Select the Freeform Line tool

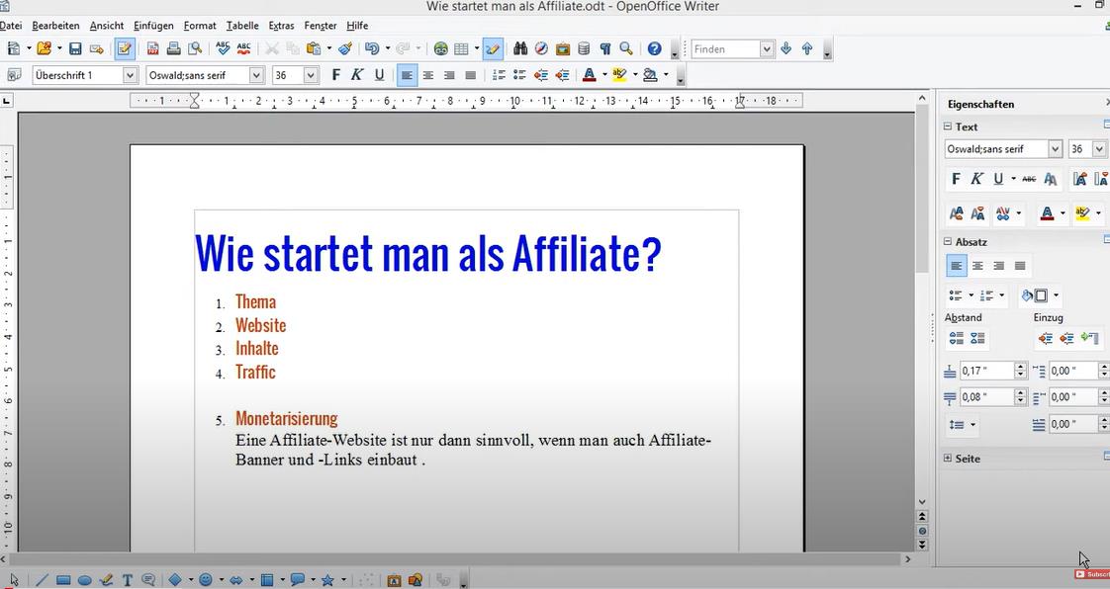click(x=106, y=580)
